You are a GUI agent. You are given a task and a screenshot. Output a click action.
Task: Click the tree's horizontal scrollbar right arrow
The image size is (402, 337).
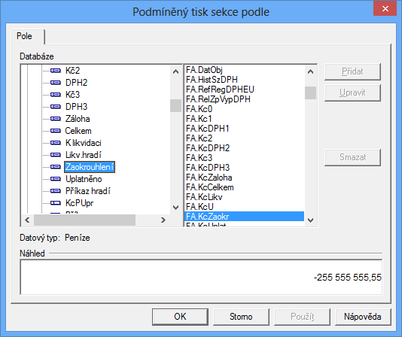(163, 220)
